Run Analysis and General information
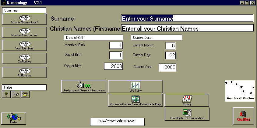 [x=84, y=86]
